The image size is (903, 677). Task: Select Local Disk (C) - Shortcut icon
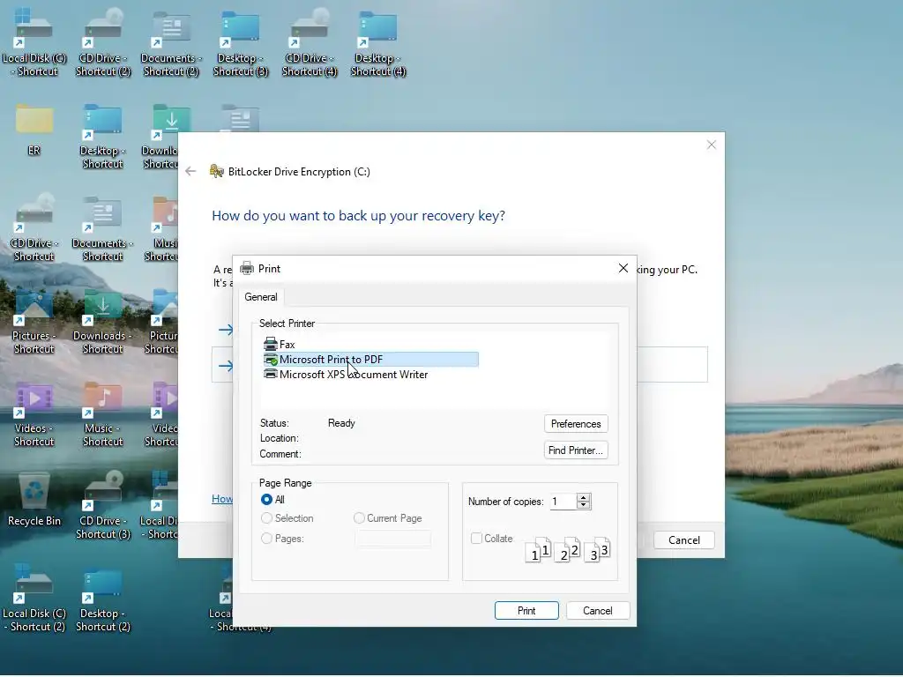[x=34, y=42]
